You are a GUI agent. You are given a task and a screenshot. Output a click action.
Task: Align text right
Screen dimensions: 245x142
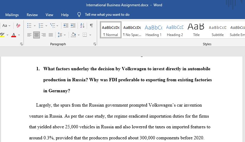pos(44,35)
